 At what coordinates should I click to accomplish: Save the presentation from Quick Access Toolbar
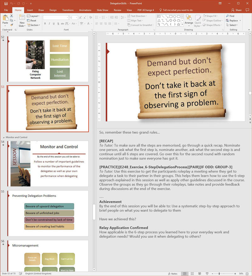coord(6,3)
